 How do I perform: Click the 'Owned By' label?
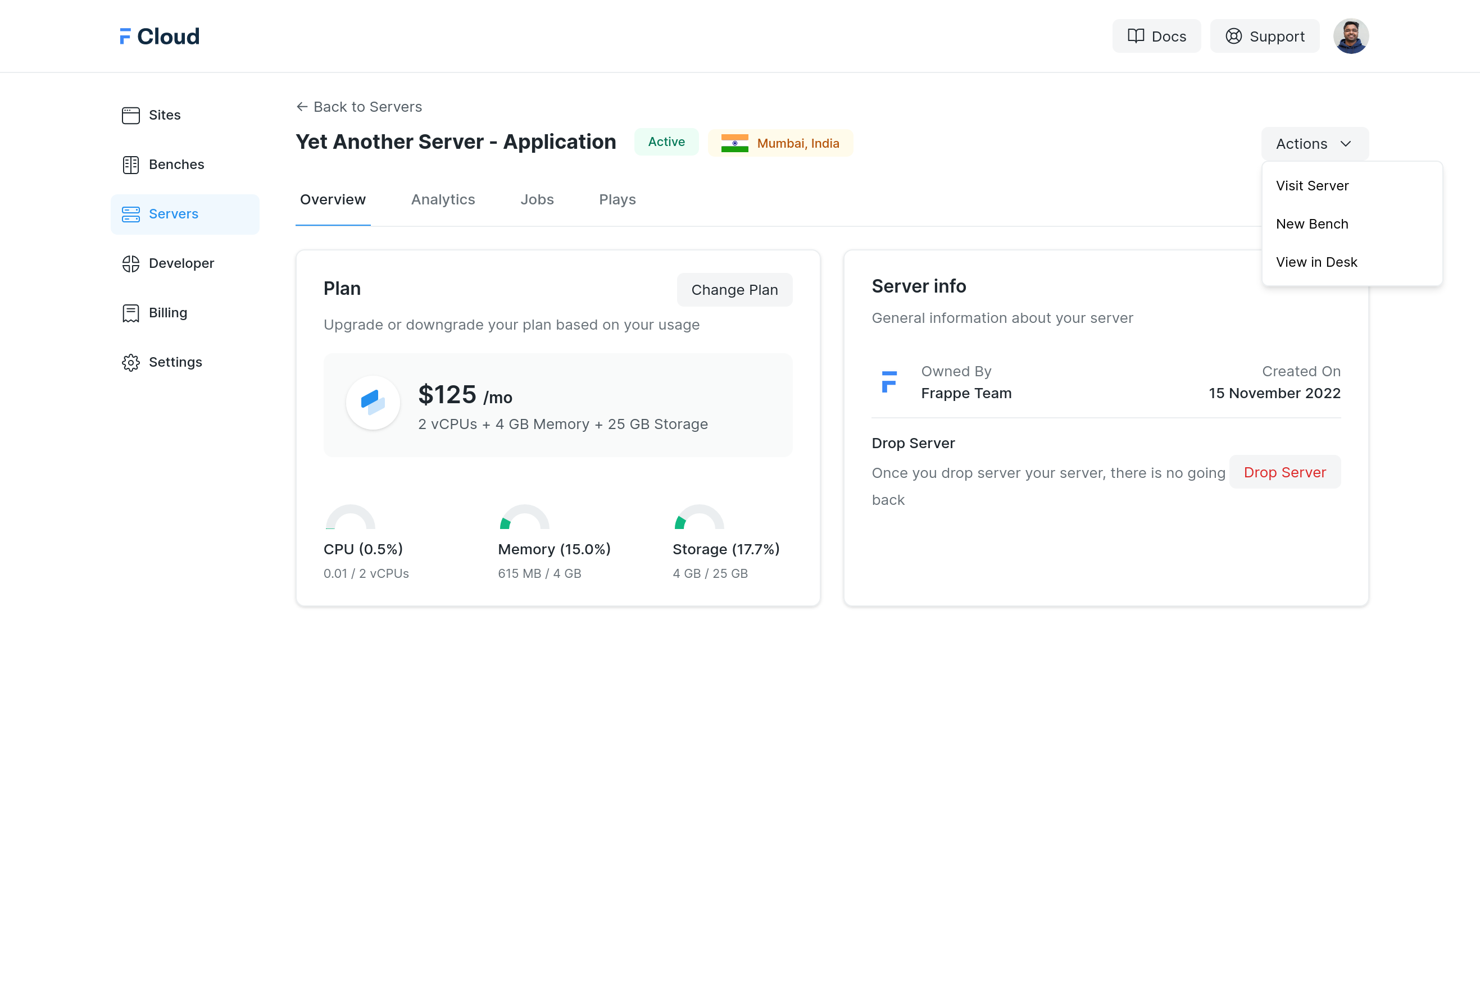(956, 371)
